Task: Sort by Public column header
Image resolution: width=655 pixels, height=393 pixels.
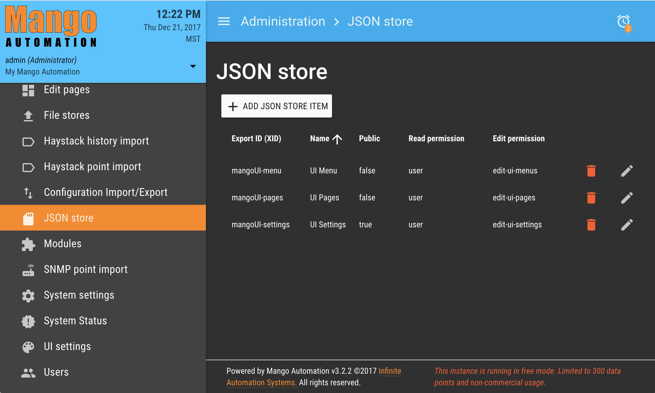Action: [369, 138]
